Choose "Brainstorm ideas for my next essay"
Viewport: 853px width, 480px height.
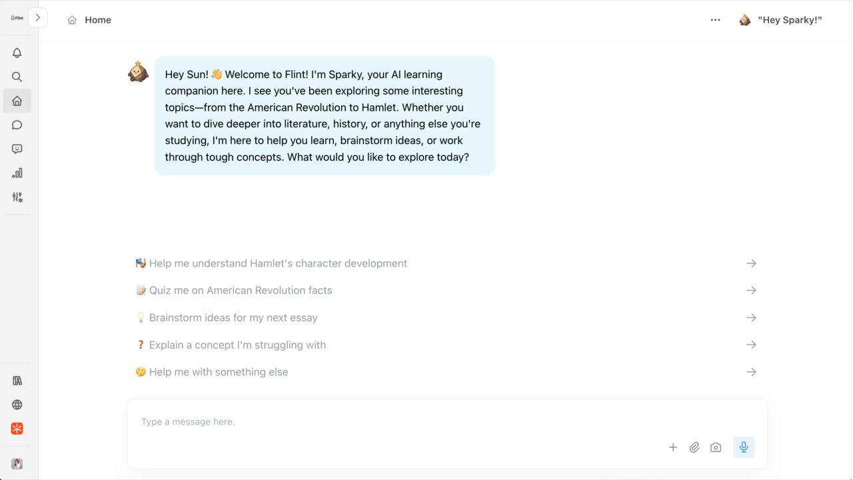(446, 318)
